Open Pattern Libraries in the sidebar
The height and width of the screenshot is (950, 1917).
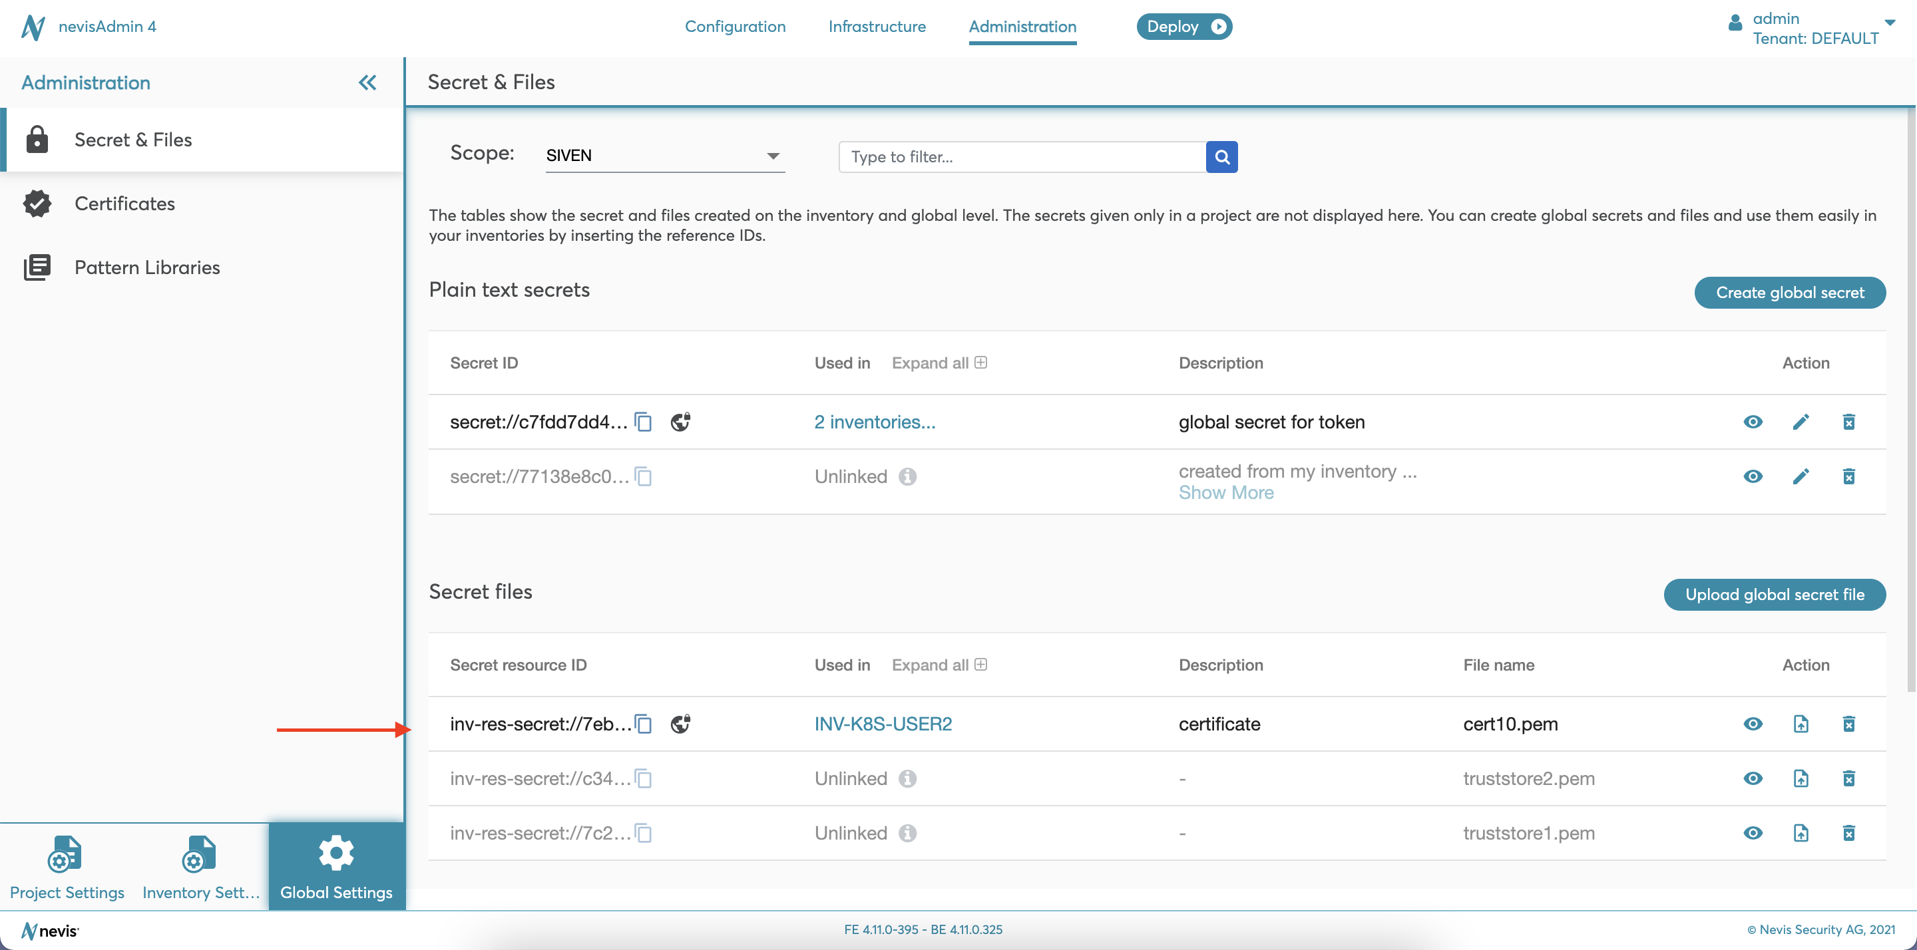pyautogui.click(x=202, y=268)
